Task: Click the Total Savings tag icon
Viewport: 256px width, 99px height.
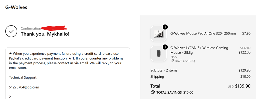Action: pyautogui.click(x=152, y=92)
